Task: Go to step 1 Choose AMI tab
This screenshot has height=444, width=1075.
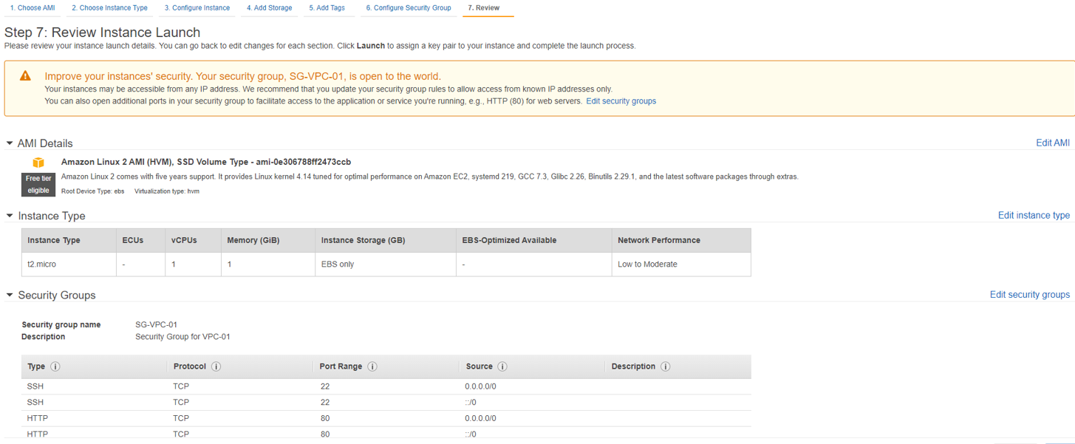Action: click(x=33, y=8)
